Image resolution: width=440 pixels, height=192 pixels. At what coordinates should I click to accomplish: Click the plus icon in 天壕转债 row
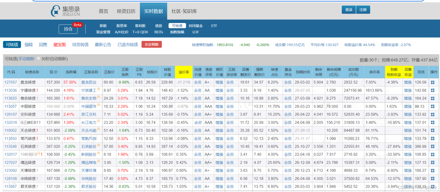[432, 171]
